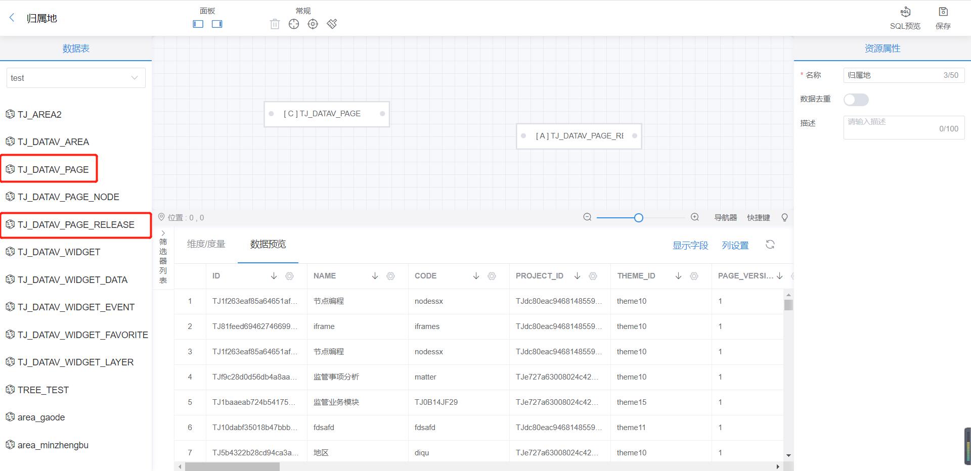Switch to the 维度/度量 tab
The width and height of the screenshot is (971, 471).
tap(206, 244)
